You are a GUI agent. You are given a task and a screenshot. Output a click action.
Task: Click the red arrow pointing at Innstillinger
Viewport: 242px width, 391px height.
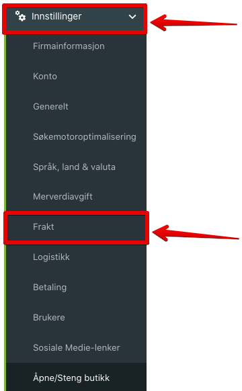tap(194, 23)
